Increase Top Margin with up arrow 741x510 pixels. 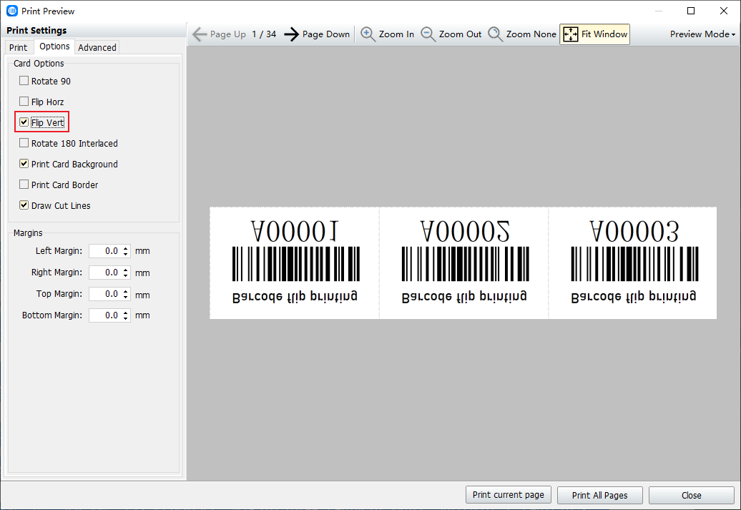(126, 291)
